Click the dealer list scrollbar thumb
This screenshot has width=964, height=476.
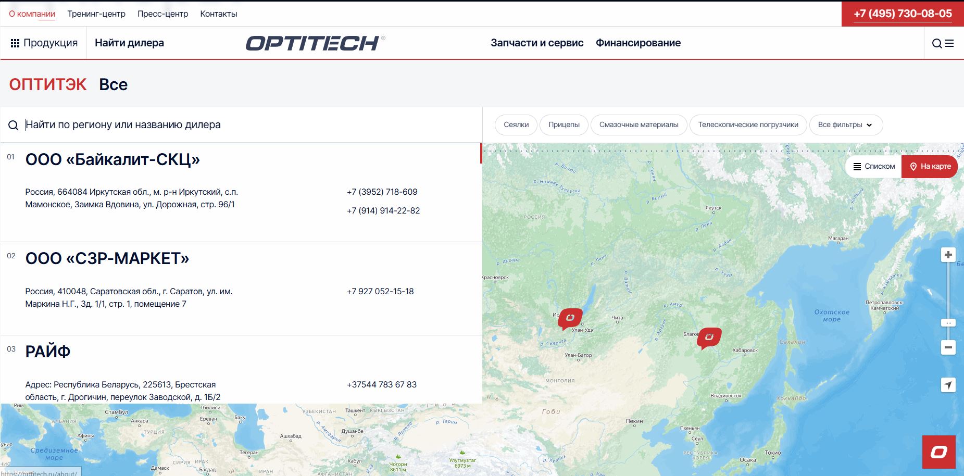coord(481,154)
